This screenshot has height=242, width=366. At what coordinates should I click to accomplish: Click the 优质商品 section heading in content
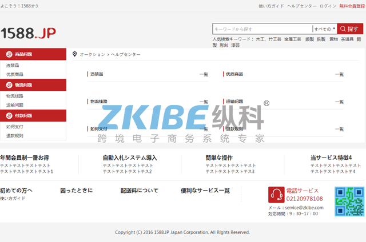click(234, 74)
